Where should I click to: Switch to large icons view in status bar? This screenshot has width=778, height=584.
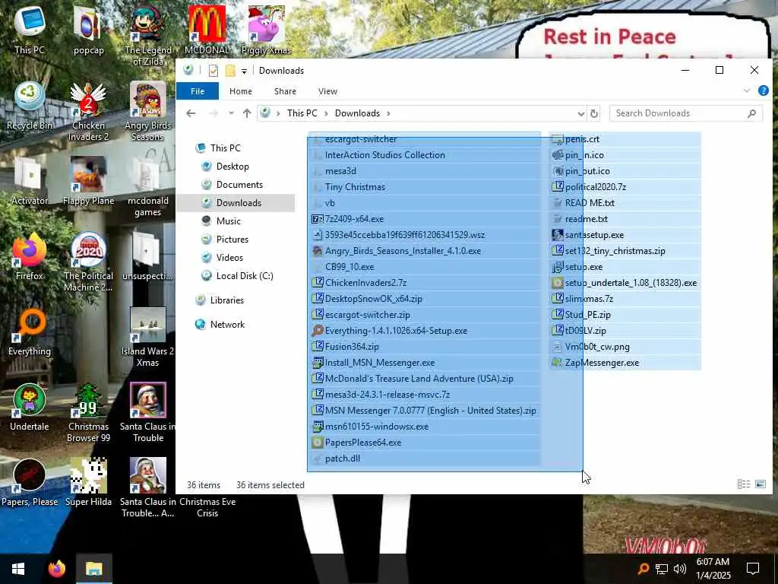760,484
